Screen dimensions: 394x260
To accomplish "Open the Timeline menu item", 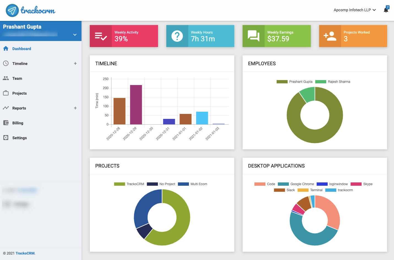I will coord(41,64).
